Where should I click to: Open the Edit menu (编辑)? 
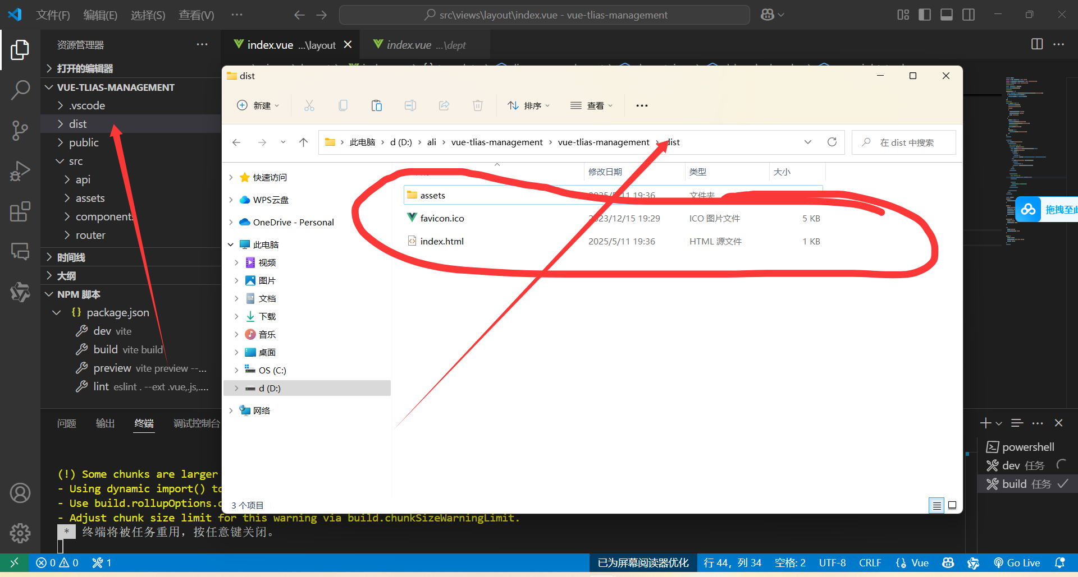pos(100,15)
